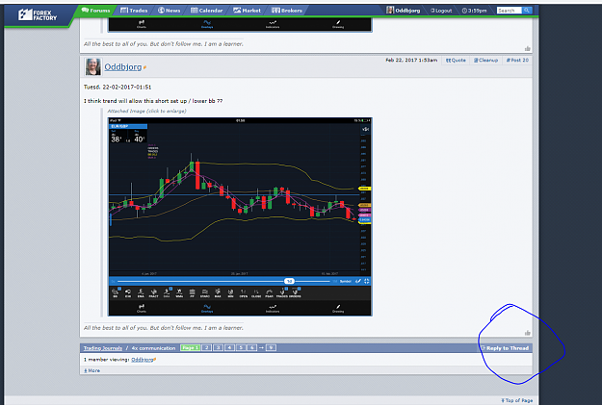Go to page 2 of the thread
This screenshot has width=602, height=405.
coord(206,348)
